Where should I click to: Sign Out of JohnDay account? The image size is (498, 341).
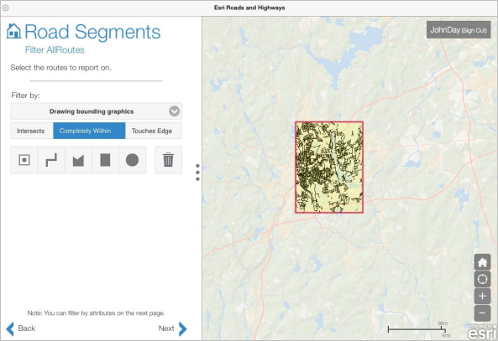click(x=474, y=30)
